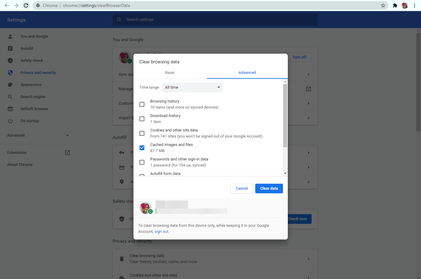Click the sign out link
421x279 pixels.
pyautogui.click(x=162, y=232)
